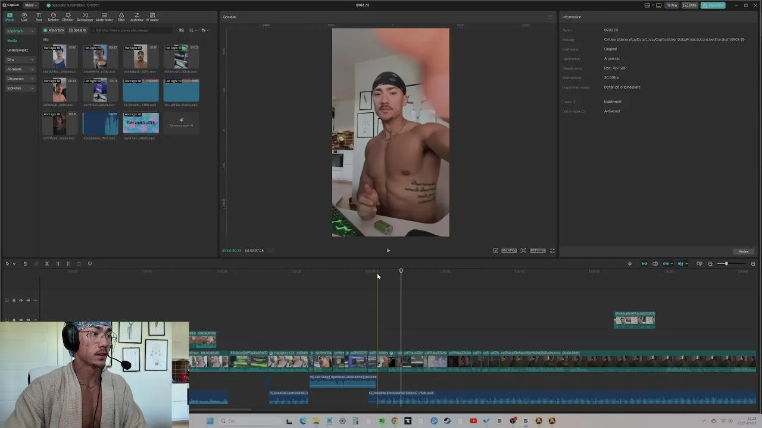Redo the last action
Screen dimensions: 762x428
tap(36, 264)
